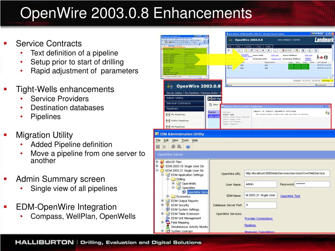Expand the dBASE Files tree node
The height and width of the screenshot is (251, 335).
(157, 161)
